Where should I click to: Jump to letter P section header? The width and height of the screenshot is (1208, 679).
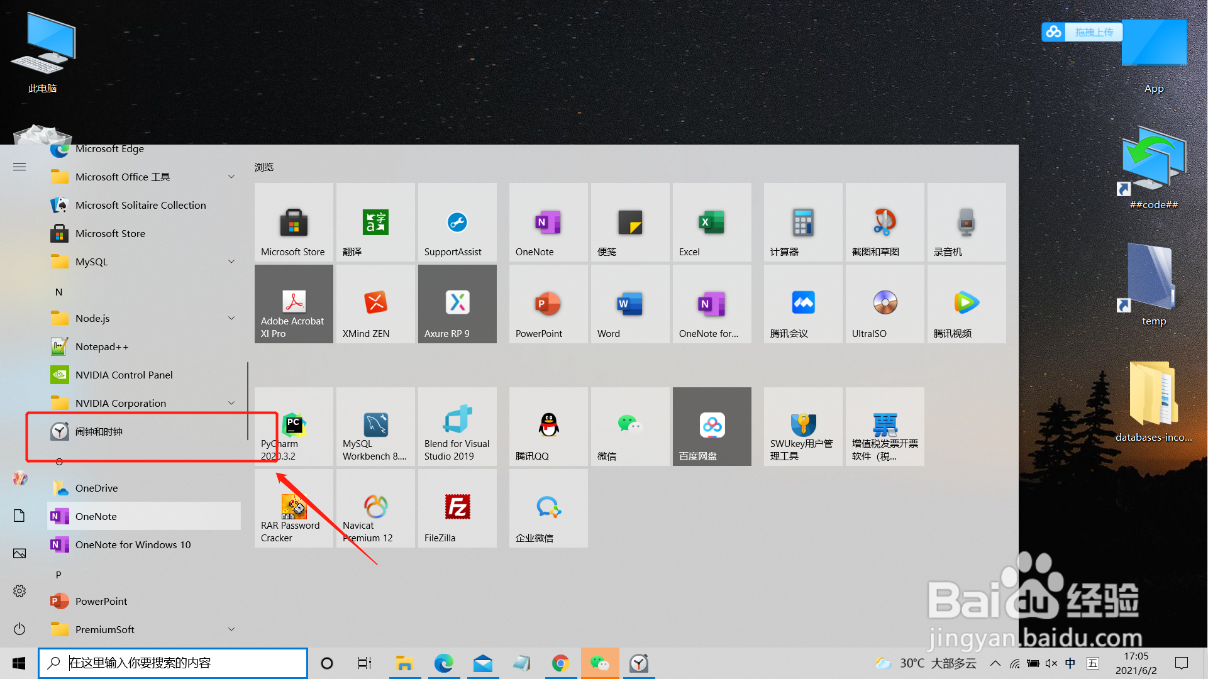coord(58,575)
